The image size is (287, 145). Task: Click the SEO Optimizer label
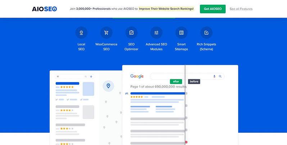(131, 47)
